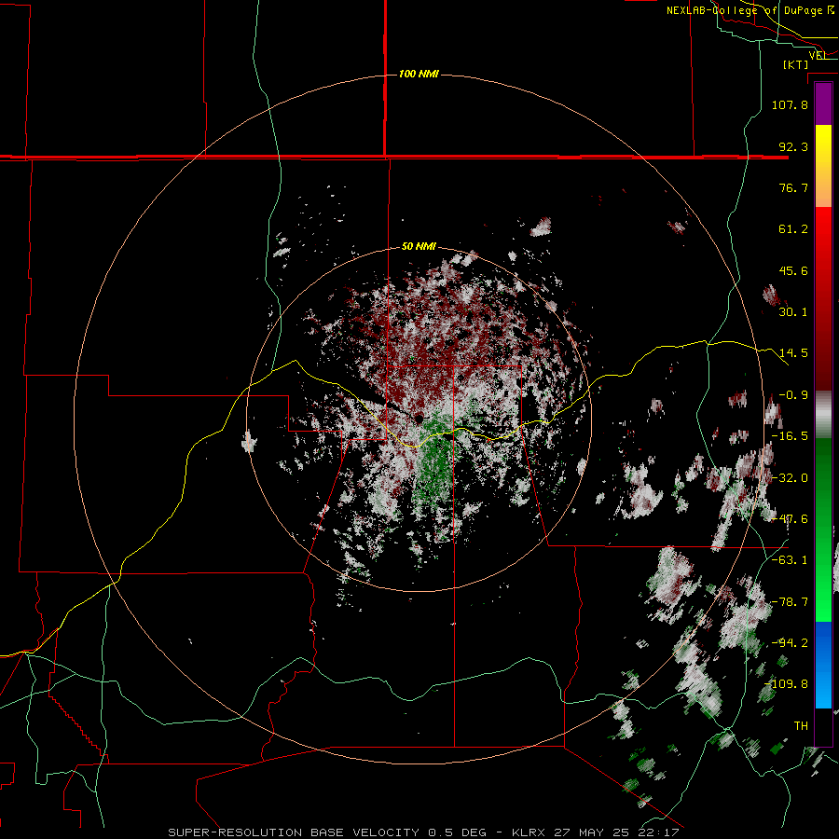Click the "-16.5" velocity scale value
839x839 pixels.
(790, 436)
